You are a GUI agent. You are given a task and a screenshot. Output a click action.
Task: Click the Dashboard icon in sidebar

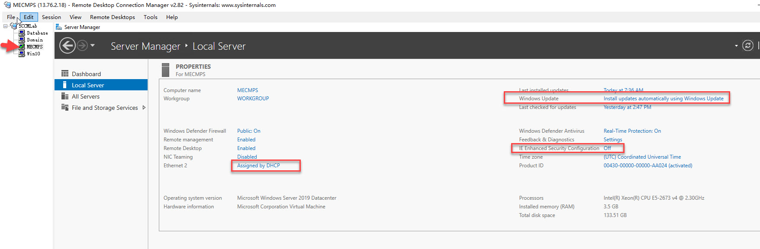(65, 73)
